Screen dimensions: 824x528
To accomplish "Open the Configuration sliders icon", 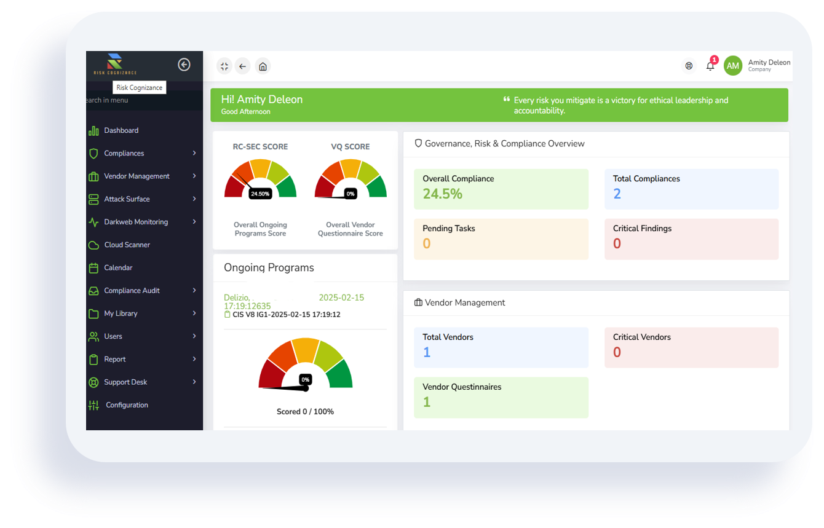I will pos(93,404).
